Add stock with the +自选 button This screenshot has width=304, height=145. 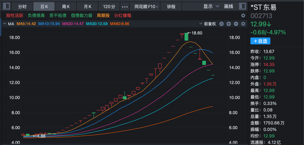[260, 41]
